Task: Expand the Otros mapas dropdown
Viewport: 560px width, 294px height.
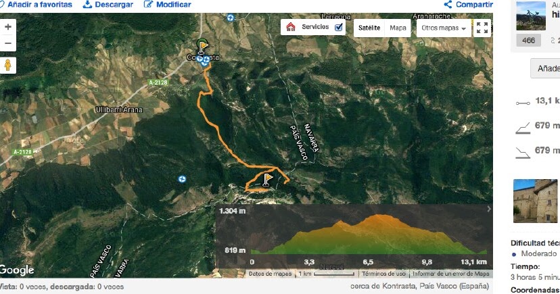Action: (x=444, y=28)
